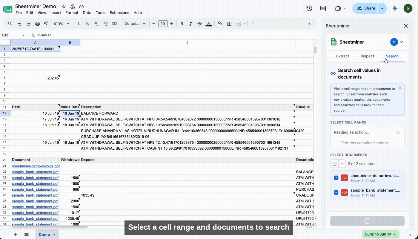Collapse the toolbar with the up chevron
The image size is (418, 239).
(x=309, y=24)
